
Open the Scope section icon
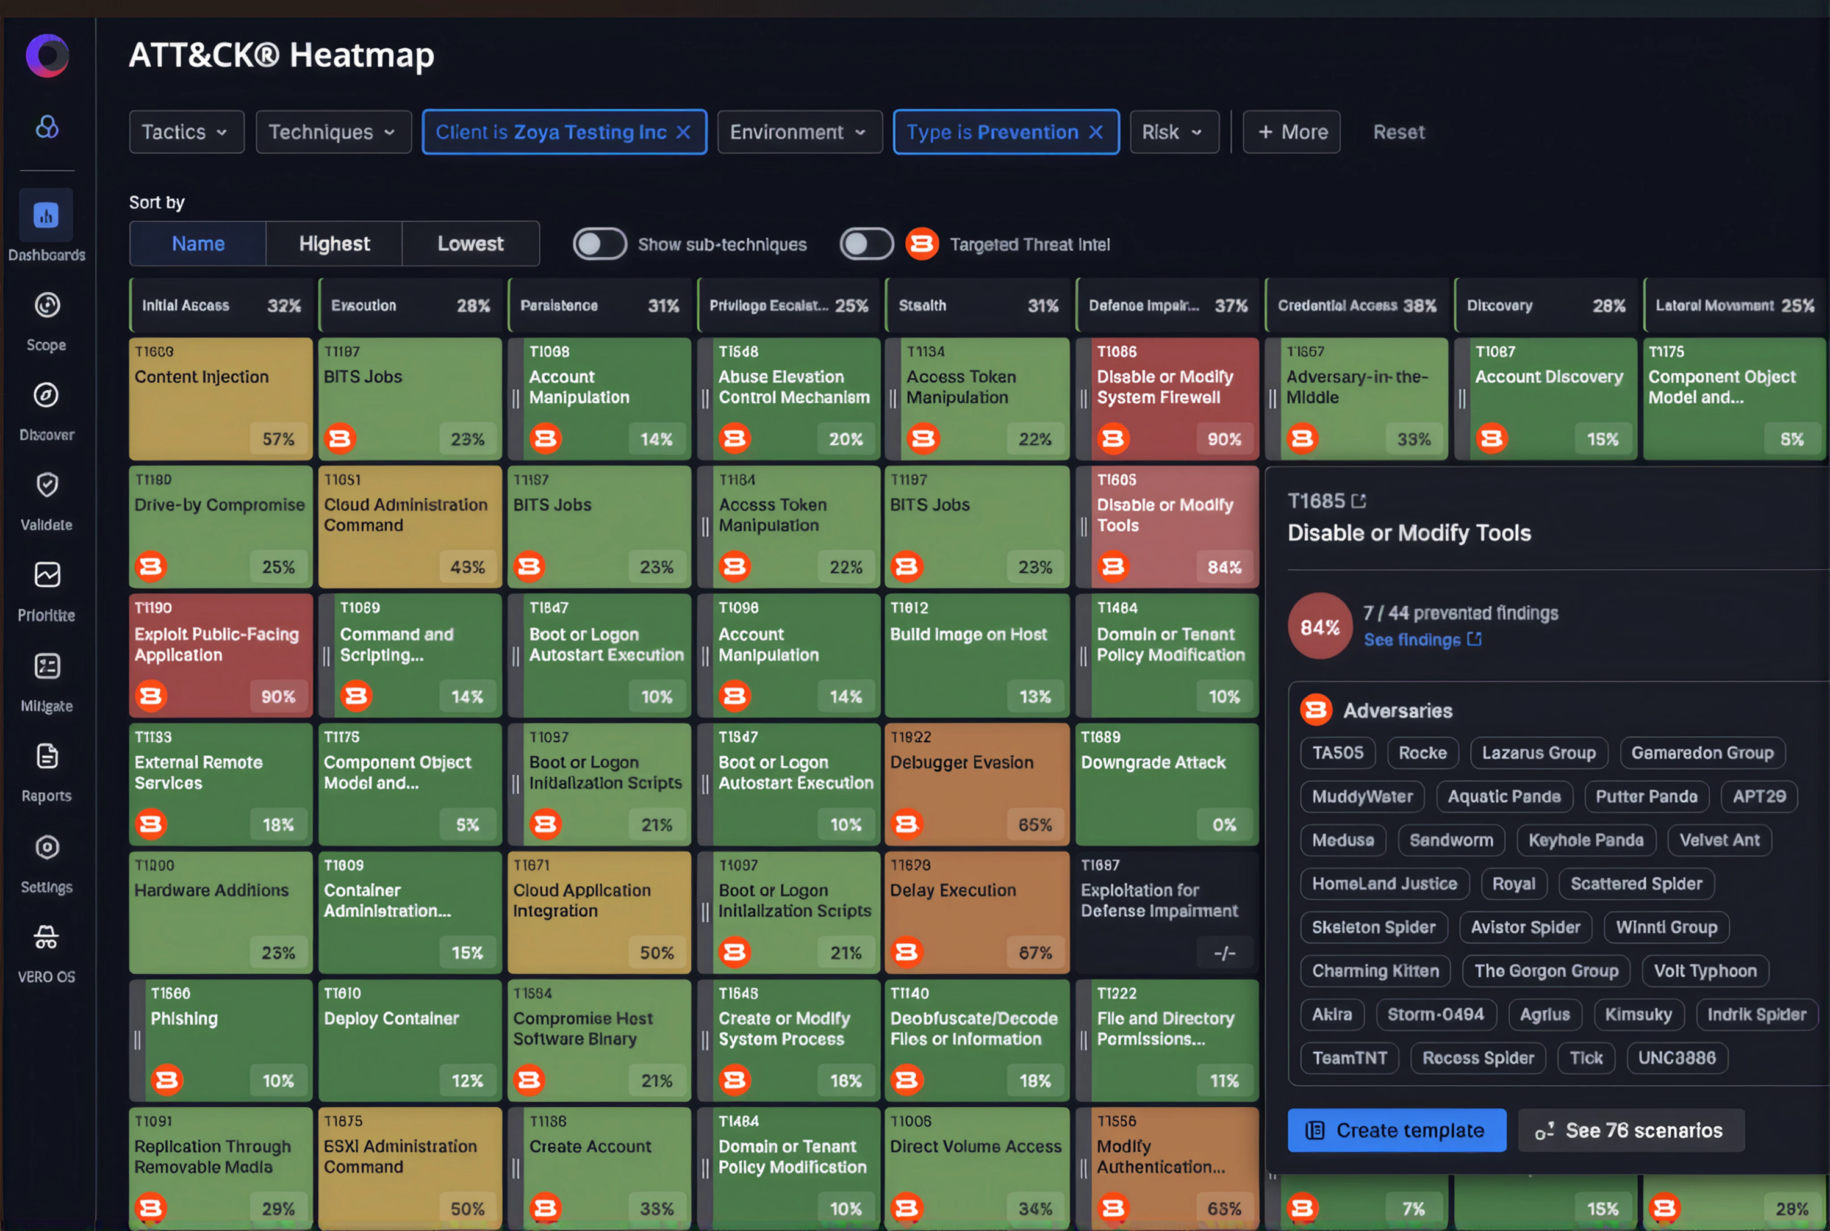point(47,304)
